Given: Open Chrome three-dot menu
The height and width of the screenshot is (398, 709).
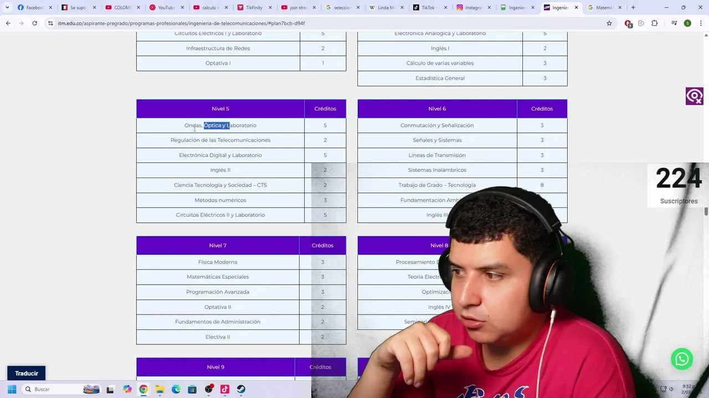Looking at the screenshot, I should pos(701,23).
